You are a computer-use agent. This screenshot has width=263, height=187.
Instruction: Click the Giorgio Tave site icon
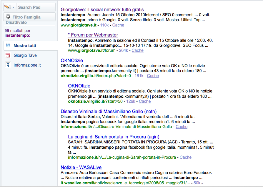[8, 55]
